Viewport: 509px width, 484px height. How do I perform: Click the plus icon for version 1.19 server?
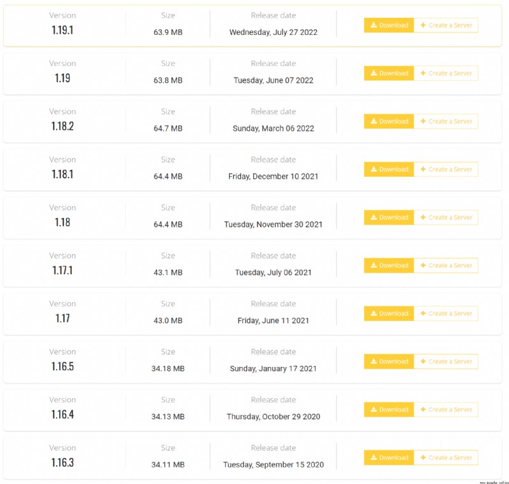coord(423,73)
